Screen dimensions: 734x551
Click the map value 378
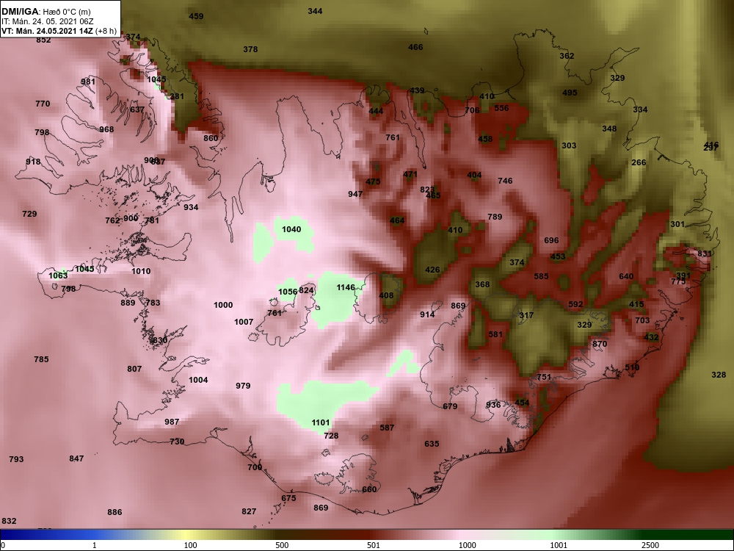point(250,49)
